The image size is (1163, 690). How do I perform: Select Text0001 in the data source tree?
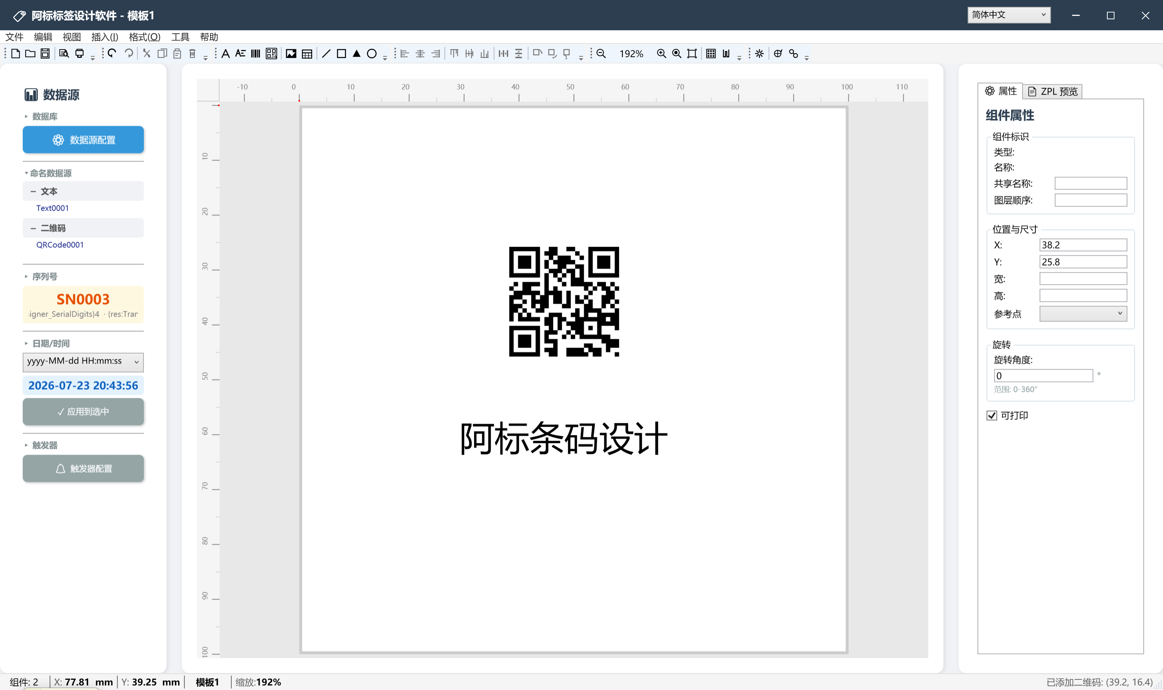point(53,208)
